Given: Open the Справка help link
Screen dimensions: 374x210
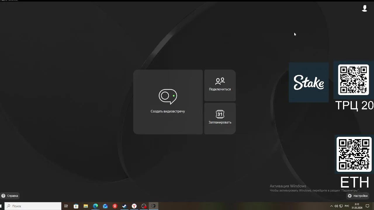Looking at the screenshot, I should (10, 196).
